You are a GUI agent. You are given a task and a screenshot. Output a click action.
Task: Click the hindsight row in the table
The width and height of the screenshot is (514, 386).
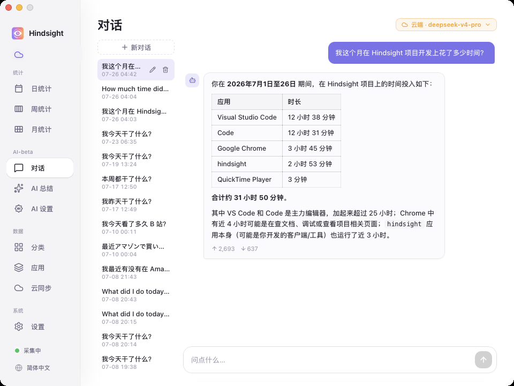276,164
